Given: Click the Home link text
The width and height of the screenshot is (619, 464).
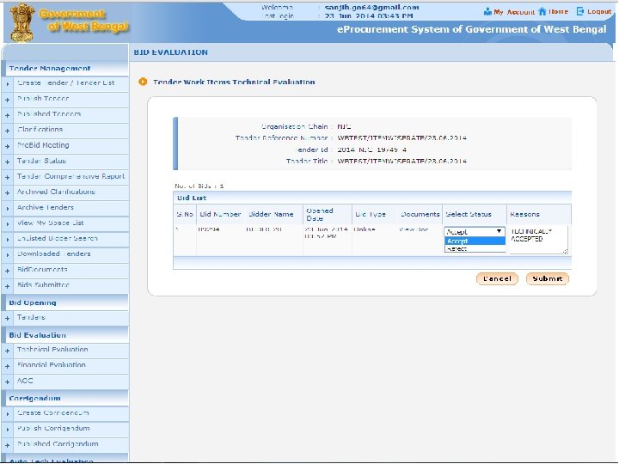Looking at the screenshot, I should pos(558,11).
